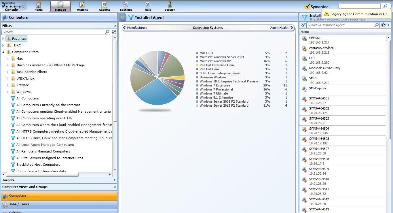The height and width of the screenshot is (213, 393).
Task: Expand Computer Views and Groups panel
Action: tap(115, 187)
